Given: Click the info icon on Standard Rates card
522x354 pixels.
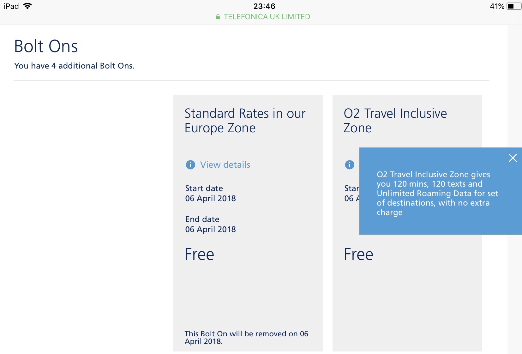Looking at the screenshot, I should tap(190, 165).
